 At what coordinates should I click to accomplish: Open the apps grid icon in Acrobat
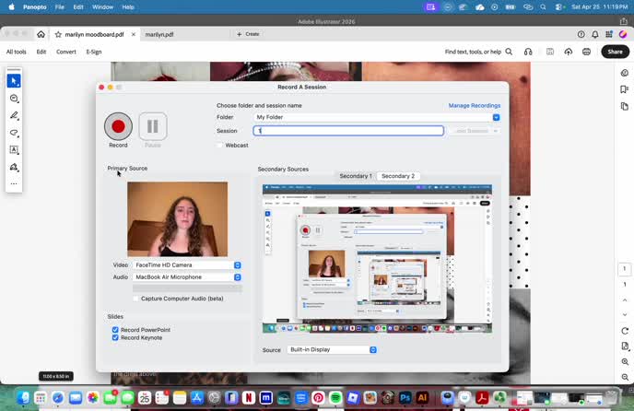point(609,34)
